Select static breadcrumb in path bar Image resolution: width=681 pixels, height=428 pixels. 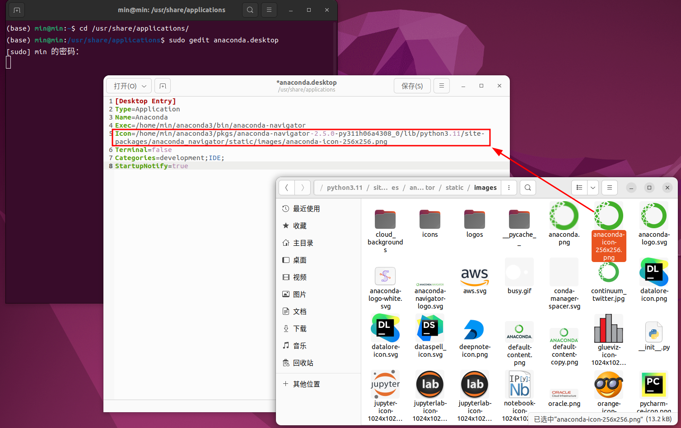(x=454, y=188)
